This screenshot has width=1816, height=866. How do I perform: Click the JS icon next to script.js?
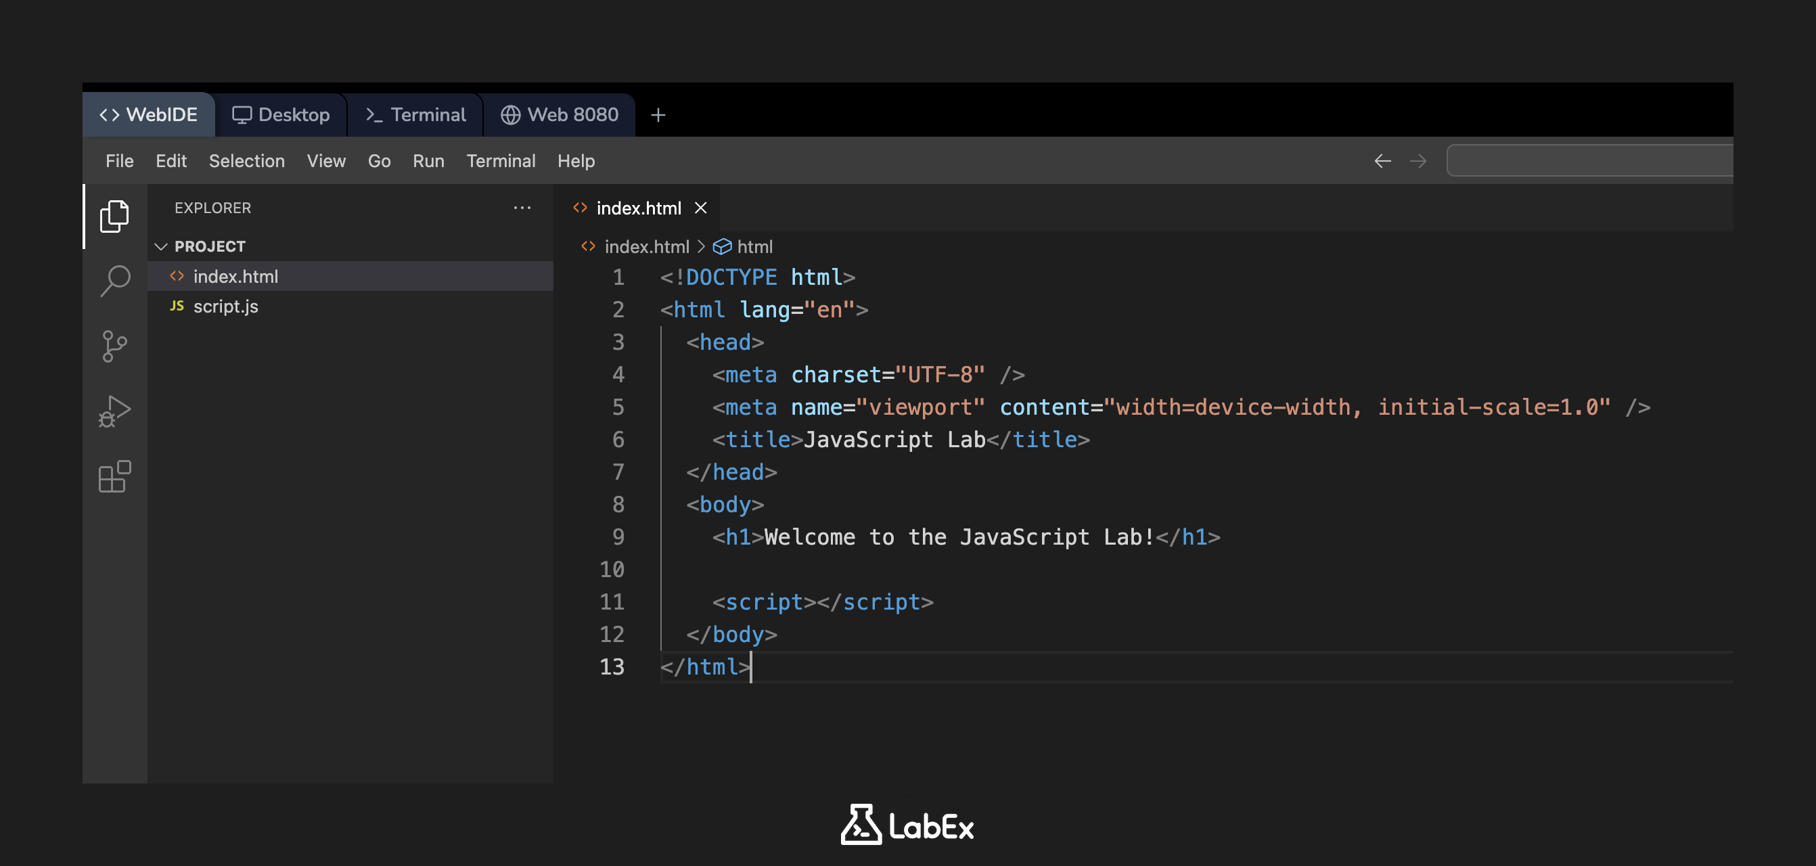[177, 306]
